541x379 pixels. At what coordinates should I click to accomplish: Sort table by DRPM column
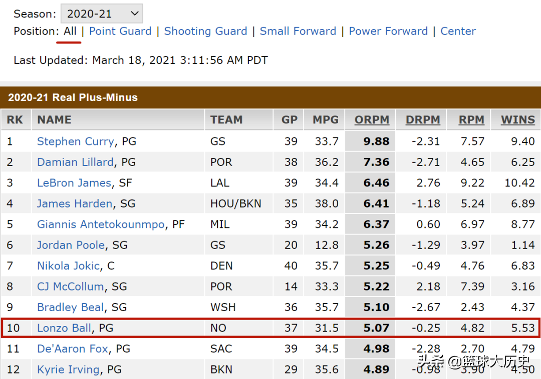coord(422,120)
